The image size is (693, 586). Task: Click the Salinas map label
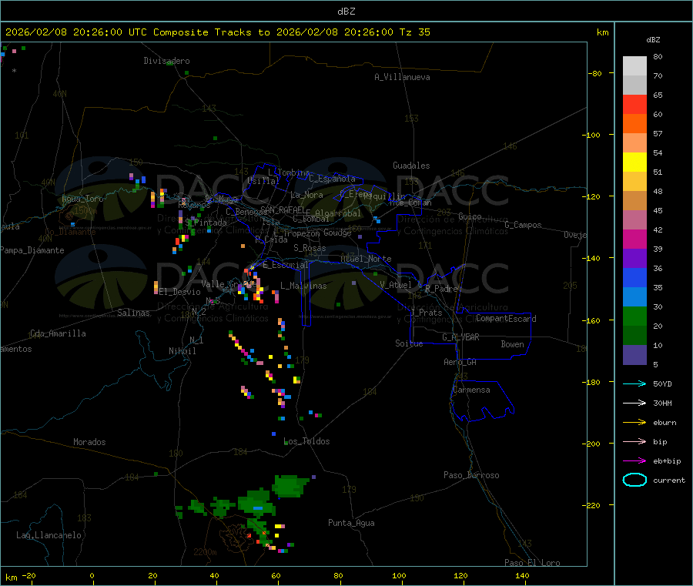coord(133,313)
